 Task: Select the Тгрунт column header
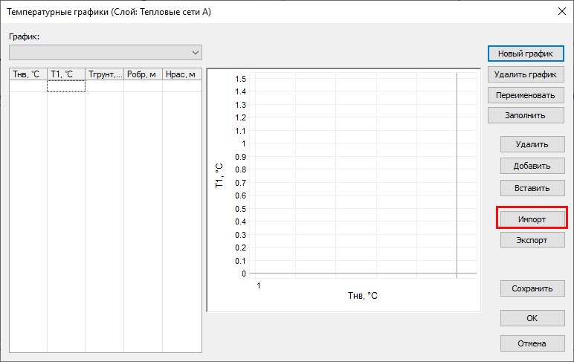tap(104, 74)
